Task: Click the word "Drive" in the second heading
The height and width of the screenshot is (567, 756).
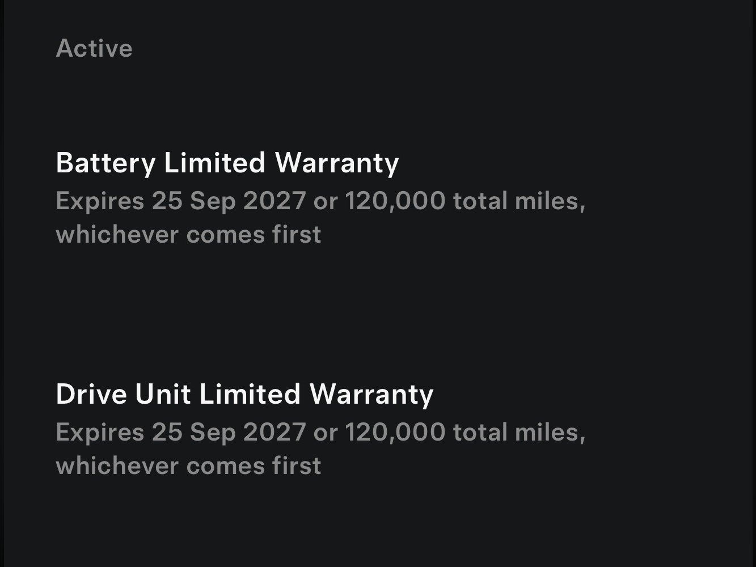Action: pyautogui.click(x=91, y=394)
